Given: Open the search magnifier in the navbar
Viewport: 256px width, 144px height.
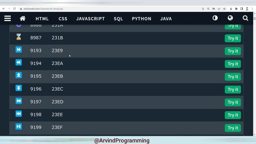Looking at the screenshot, I should pos(245,18).
